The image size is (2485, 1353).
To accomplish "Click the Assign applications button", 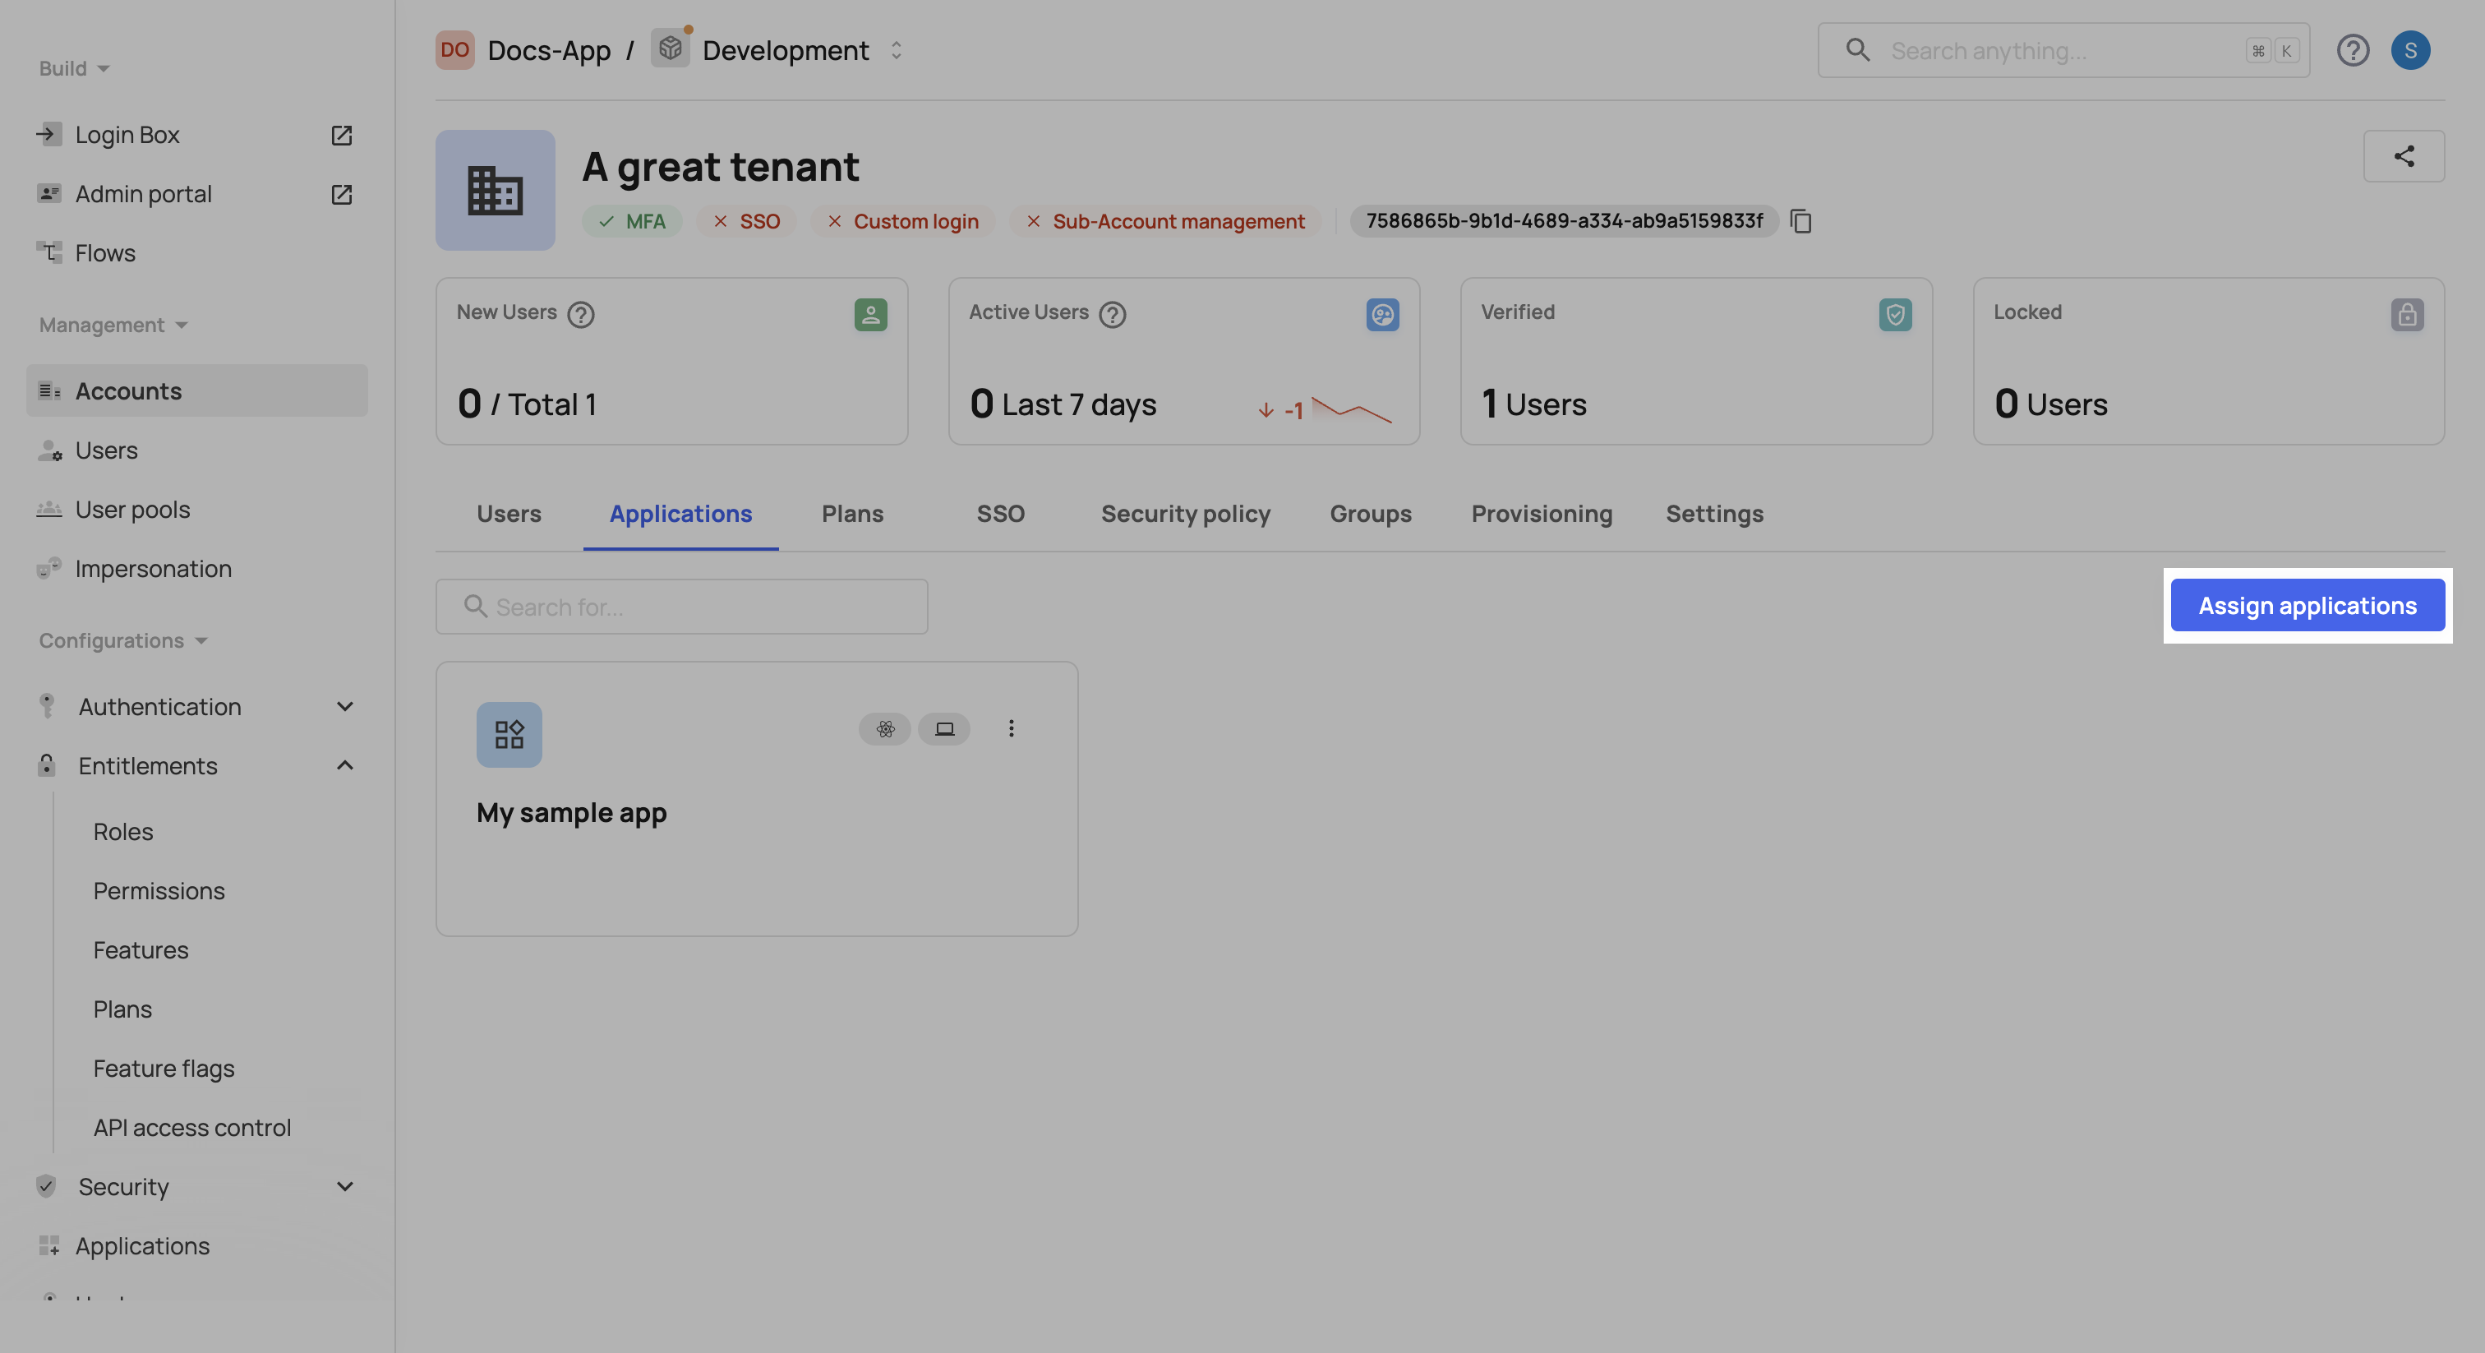I will coord(2307,605).
